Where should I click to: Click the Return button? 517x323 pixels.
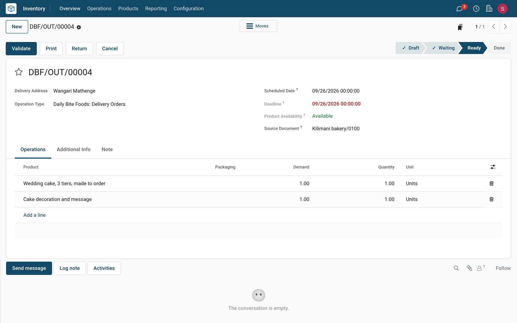[x=79, y=48]
